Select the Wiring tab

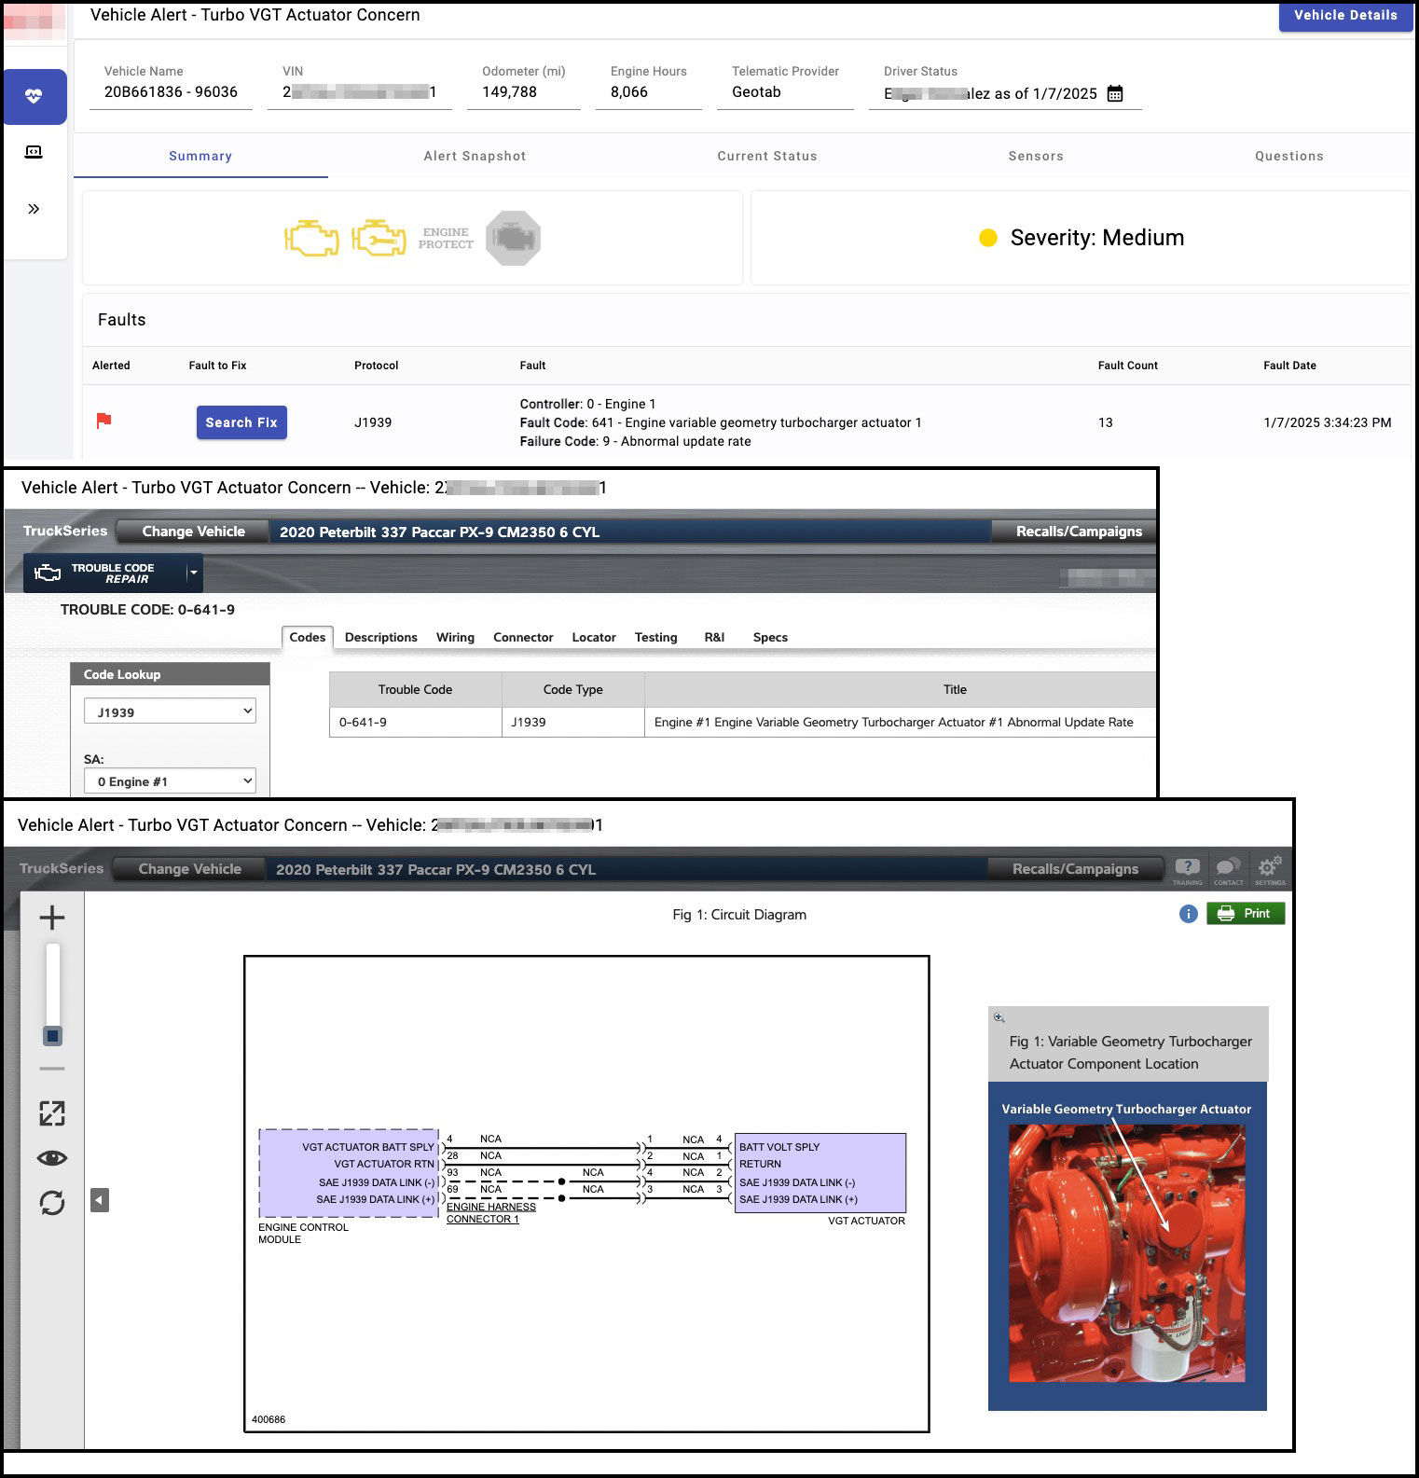455,638
